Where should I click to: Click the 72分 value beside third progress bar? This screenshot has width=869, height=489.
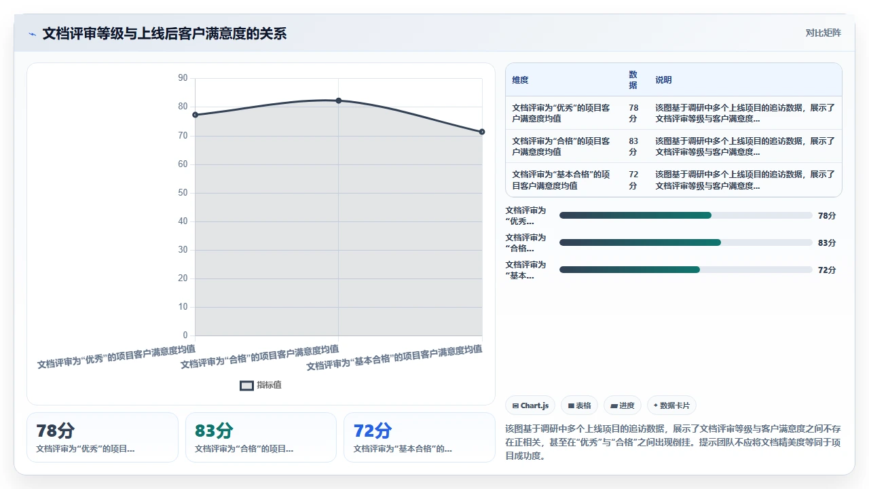pos(827,270)
